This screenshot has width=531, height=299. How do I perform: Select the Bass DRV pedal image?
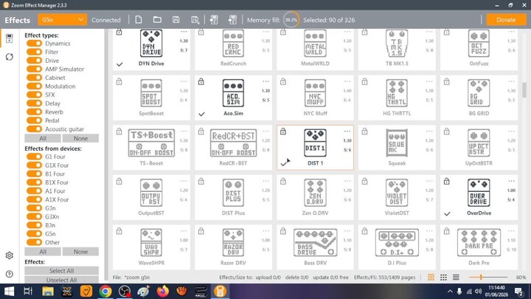click(316, 242)
